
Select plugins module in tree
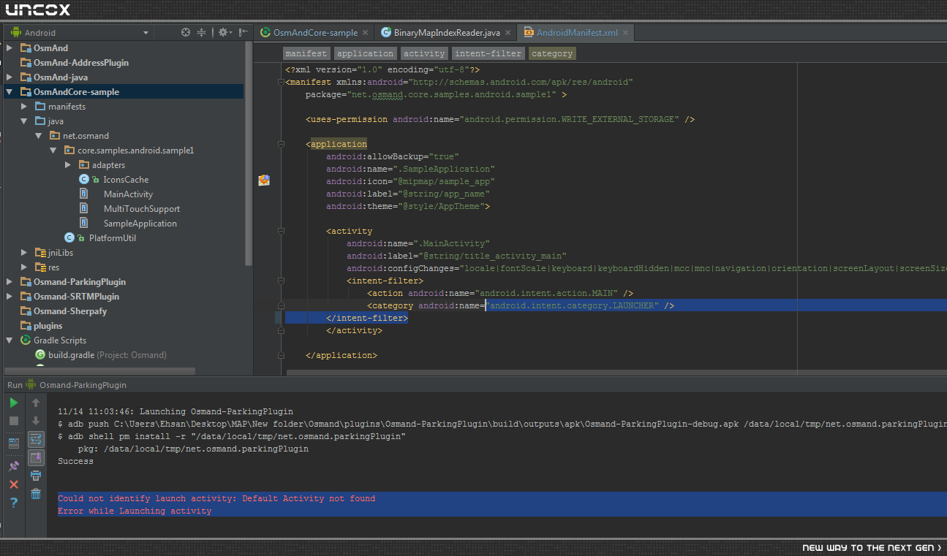48,325
